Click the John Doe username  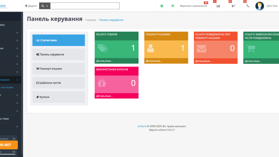[x=272, y=6]
